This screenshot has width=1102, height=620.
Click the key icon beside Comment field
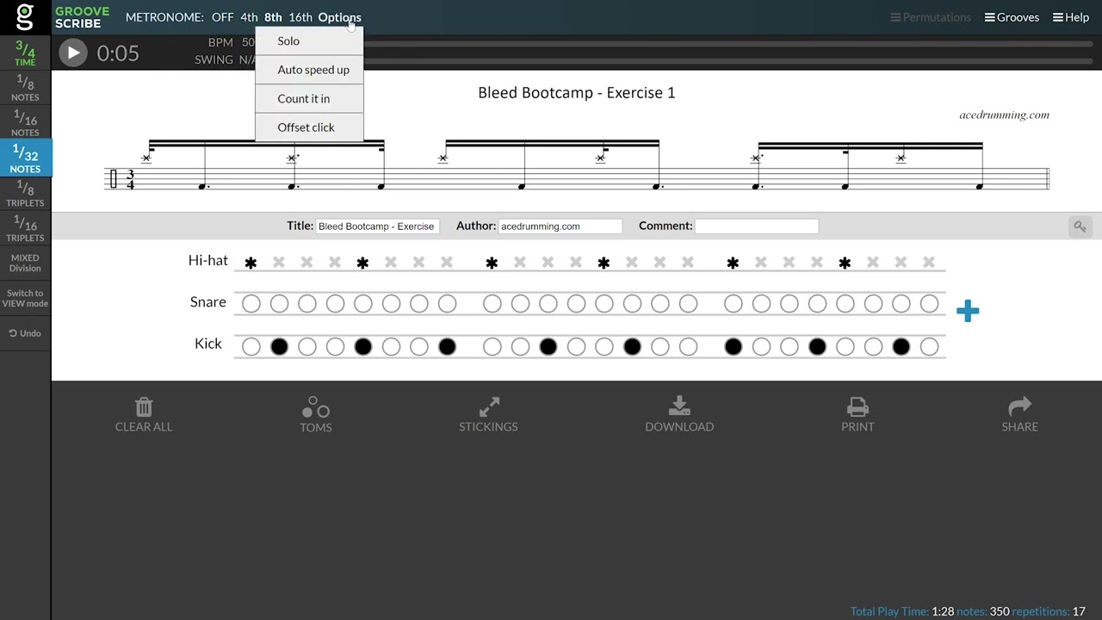coord(1080,226)
